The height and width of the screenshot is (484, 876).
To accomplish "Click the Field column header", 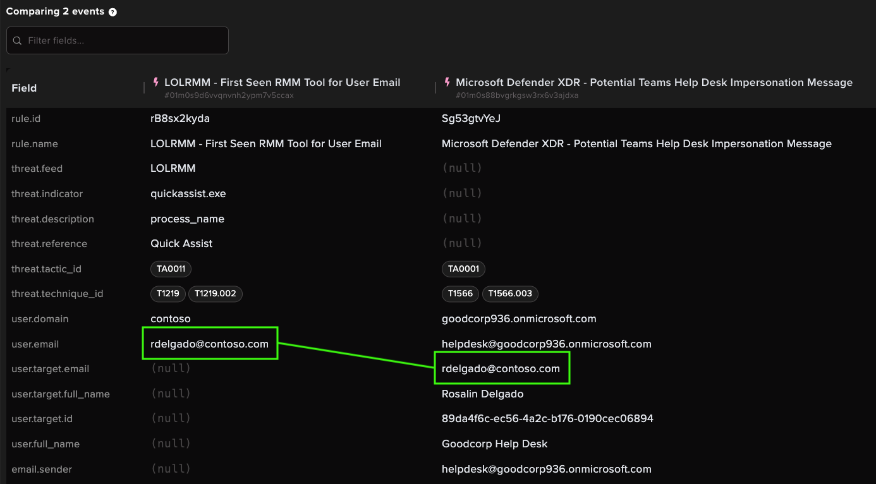I will pos(24,88).
